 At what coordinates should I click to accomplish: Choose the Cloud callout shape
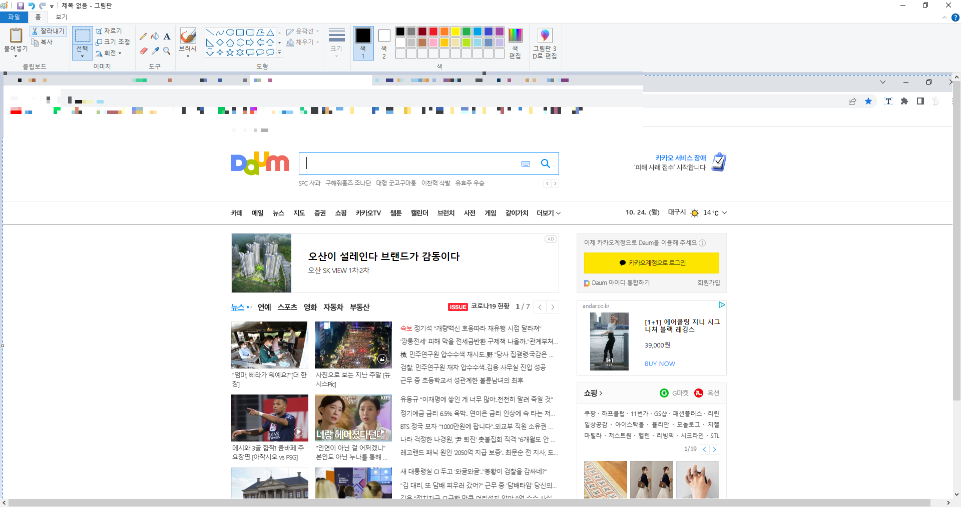click(x=270, y=52)
